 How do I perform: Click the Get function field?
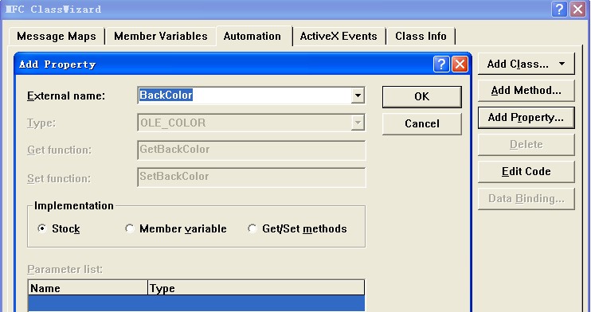click(252, 150)
